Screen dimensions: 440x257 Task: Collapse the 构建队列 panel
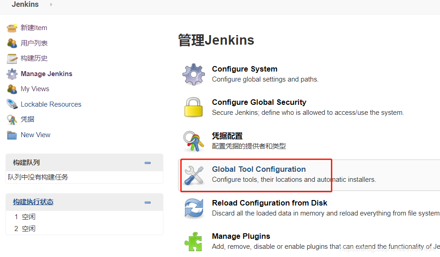[147, 163]
